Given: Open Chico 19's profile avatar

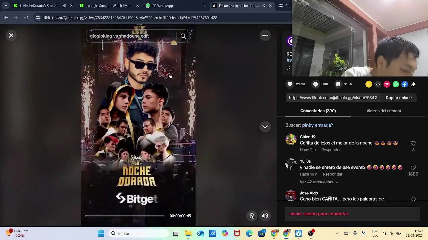Looking at the screenshot, I should [x=291, y=140].
